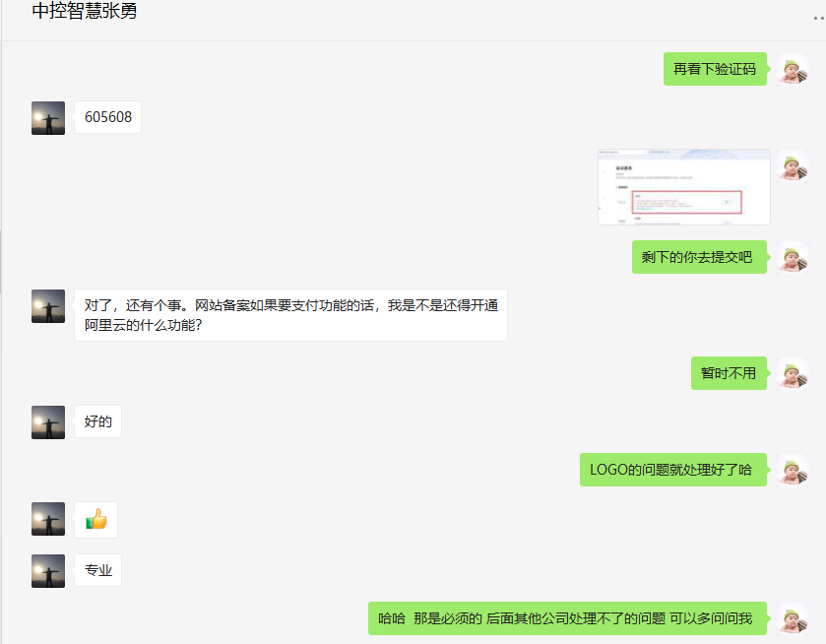Viewport: 826px width, 644px height.
Task: Click your avatar beside 暂时不用 reply
Action: pyautogui.click(x=792, y=374)
